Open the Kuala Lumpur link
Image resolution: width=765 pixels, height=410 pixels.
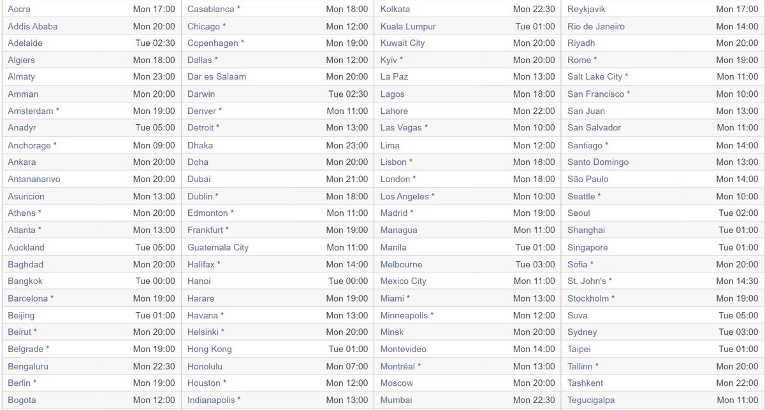pyautogui.click(x=407, y=26)
